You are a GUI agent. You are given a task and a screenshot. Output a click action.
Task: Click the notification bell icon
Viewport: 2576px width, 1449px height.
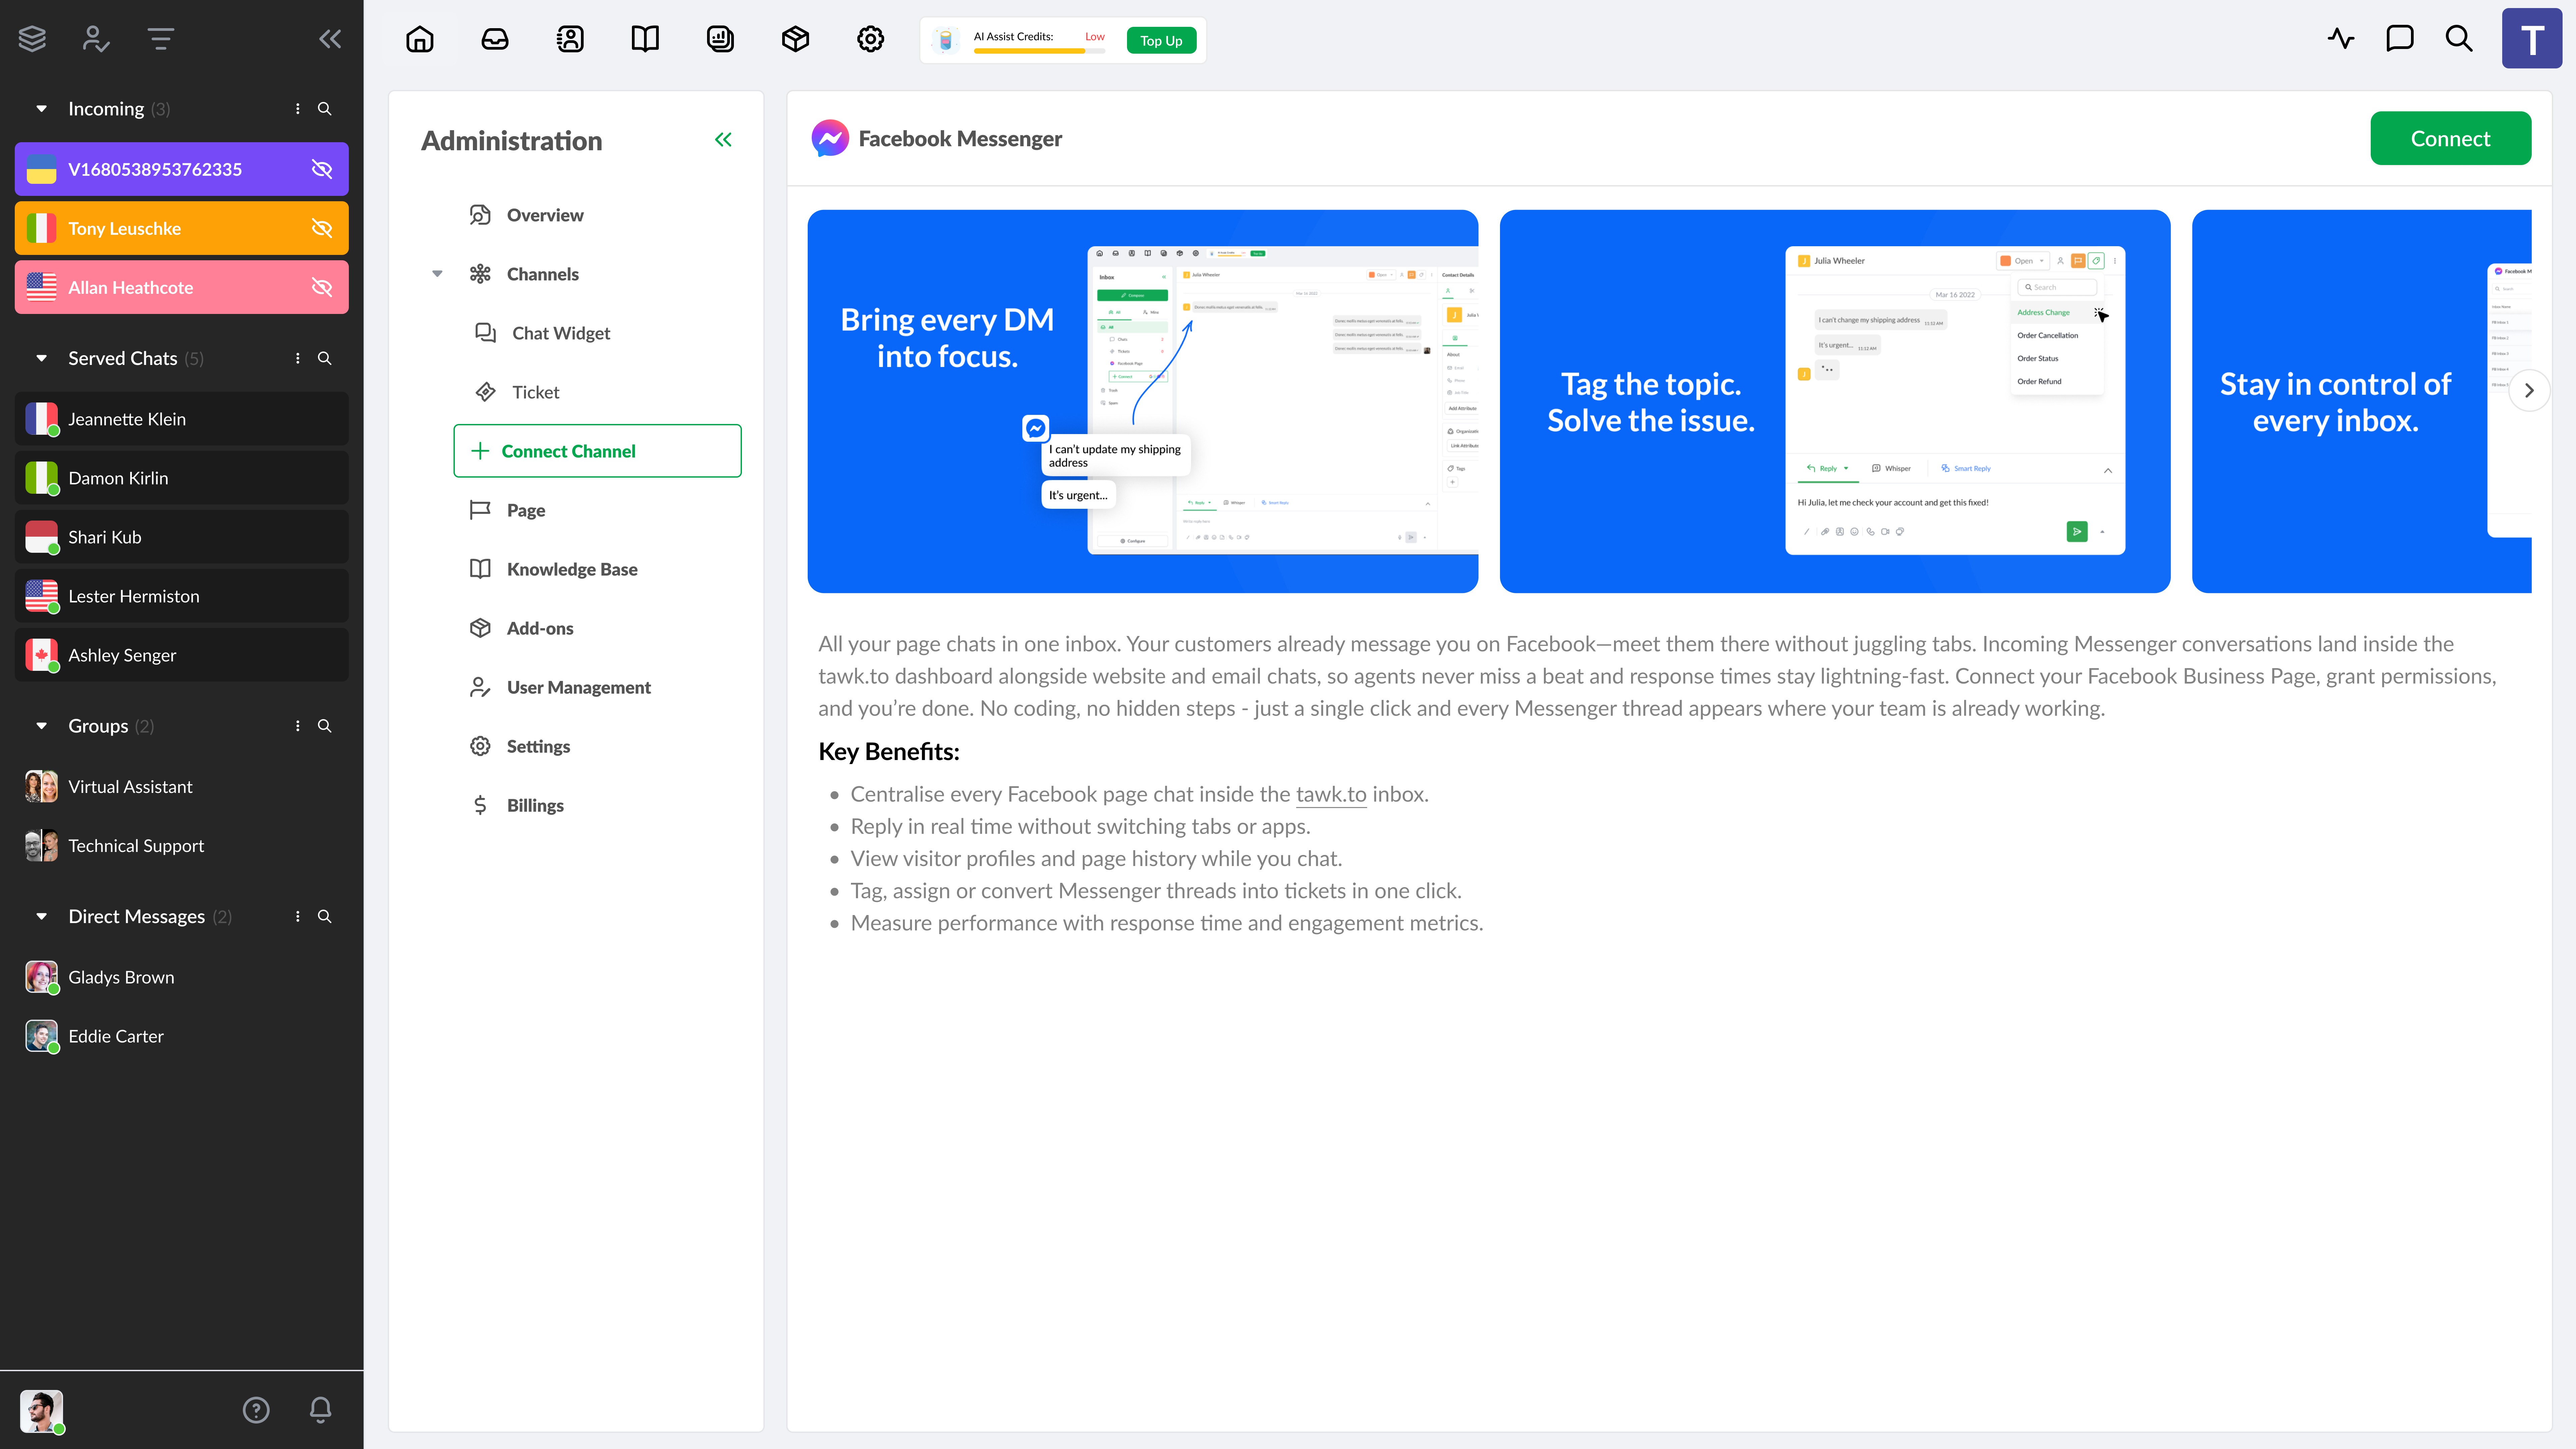tap(320, 1410)
